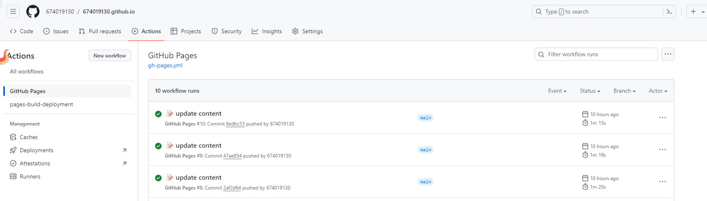Switch to the Projects tab
Image resolution: width=707 pixels, height=201 pixels.
186,31
